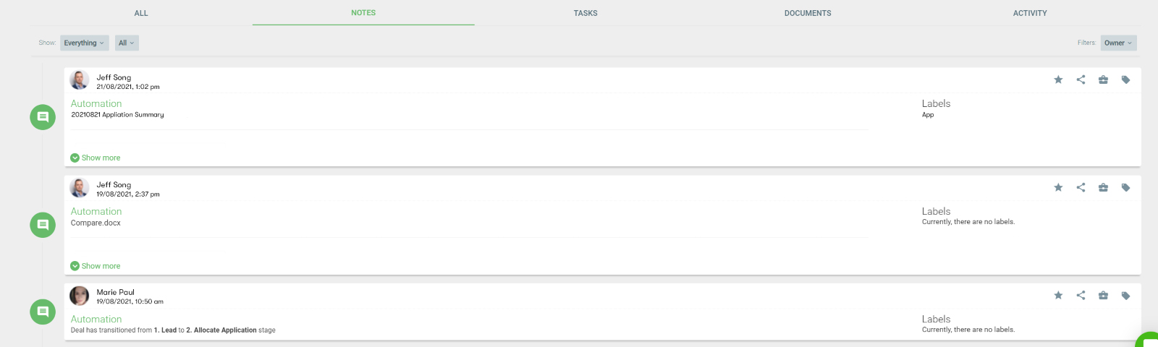Share the Compare.docx note
This screenshot has width=1158, height=347.
[1081, 187]
